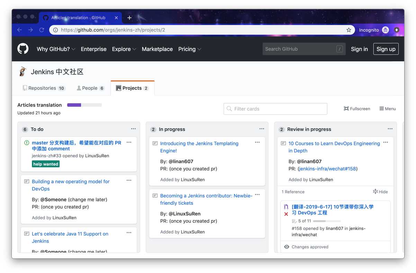
Task: Click the checklist icon next to 5 of 11
Action: coord(294,221)
